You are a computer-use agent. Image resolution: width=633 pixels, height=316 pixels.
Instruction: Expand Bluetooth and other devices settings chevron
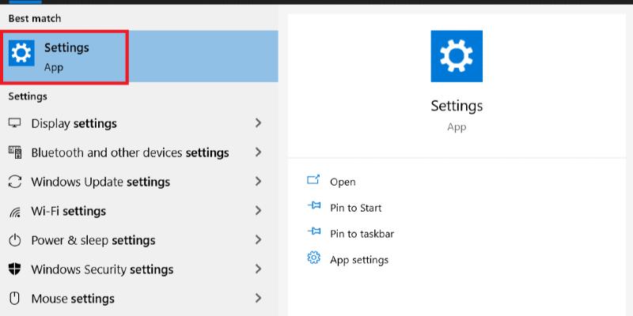coord(259,152)
